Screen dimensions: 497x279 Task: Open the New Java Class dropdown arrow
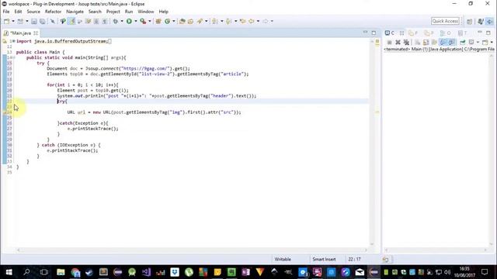click(174, 21)
